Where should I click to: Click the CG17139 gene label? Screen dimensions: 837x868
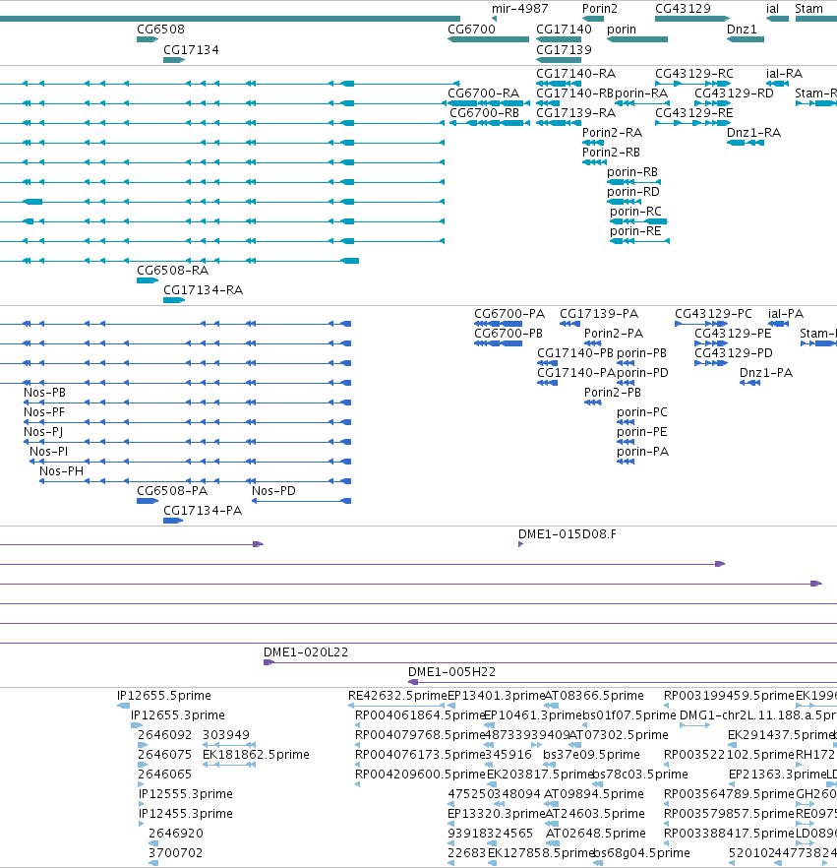tap(564, 50)
